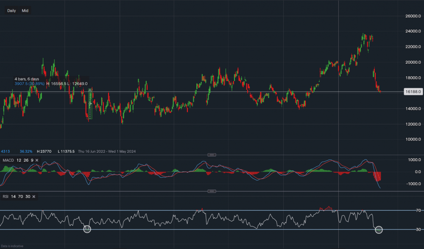Remove the RSI indicator with its X
Image resolution: width=424 pixels, height=249 pixels.
33,196
